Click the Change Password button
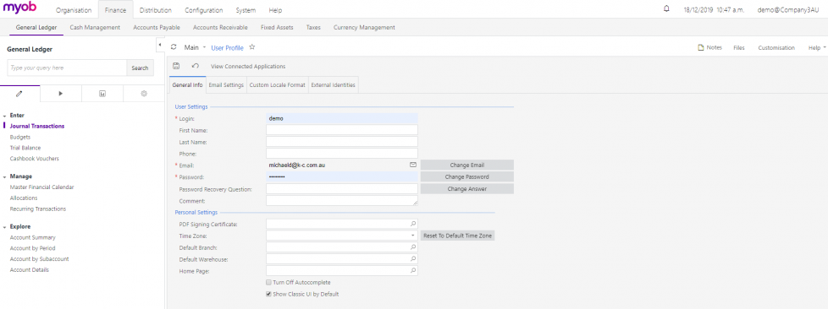 click(x=466, y=176)
